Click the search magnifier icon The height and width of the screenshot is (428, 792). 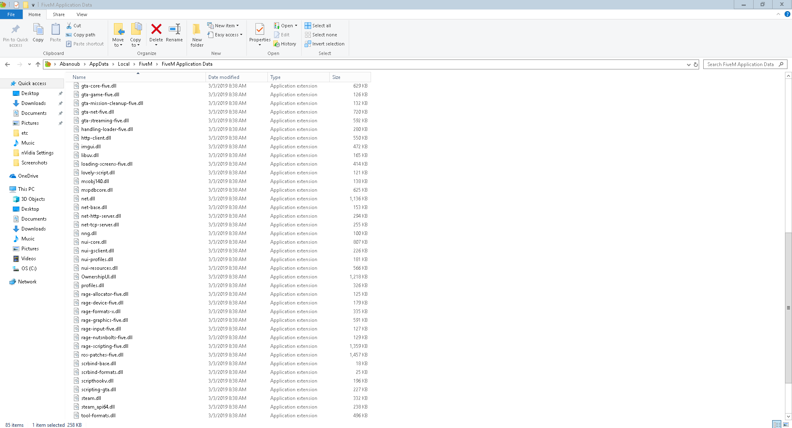click(x=781, y=64)
